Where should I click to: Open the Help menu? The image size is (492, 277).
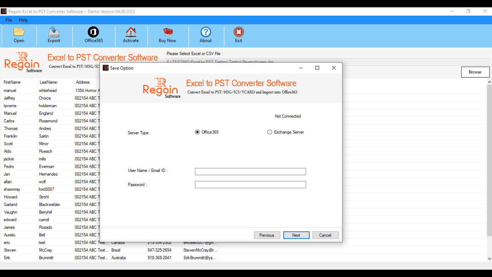(23, 20)
